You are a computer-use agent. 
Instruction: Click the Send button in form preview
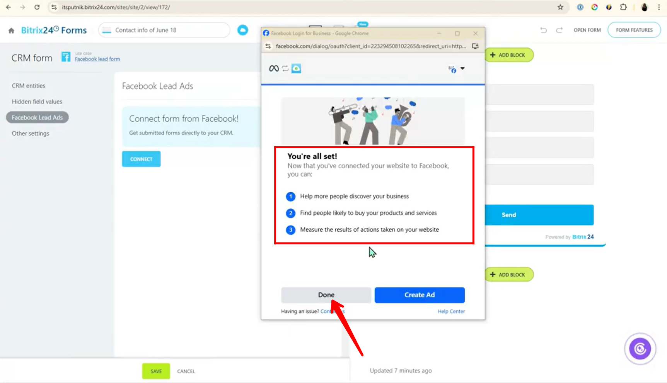[x=539, y=215]
